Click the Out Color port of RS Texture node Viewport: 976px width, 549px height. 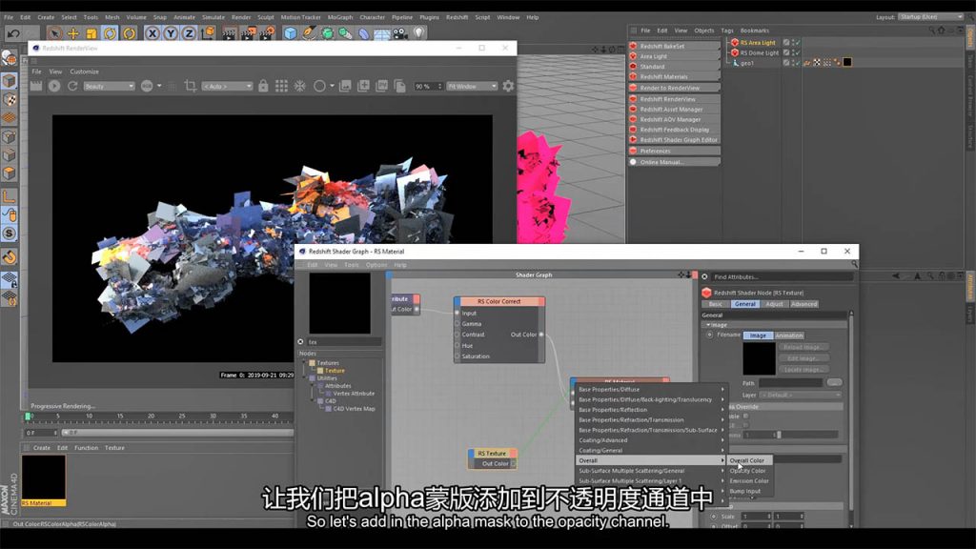tap(514, 464)
